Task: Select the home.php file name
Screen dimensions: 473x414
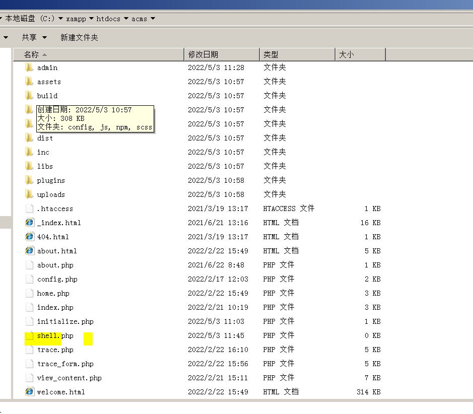Action: [53, 294]
